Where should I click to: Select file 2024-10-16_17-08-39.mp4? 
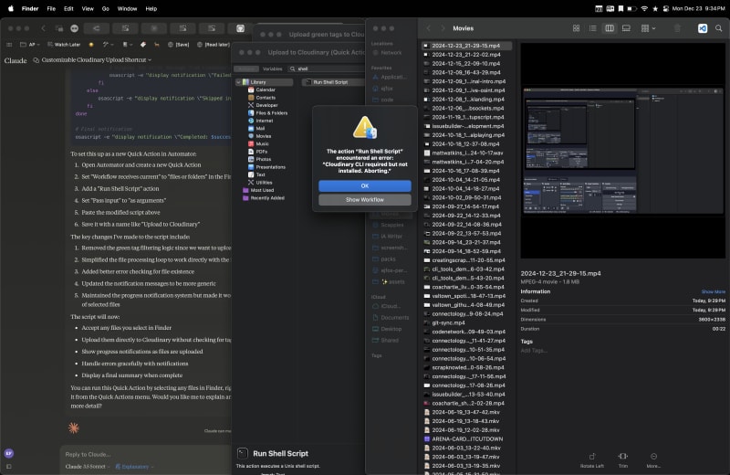click(466, 171)
